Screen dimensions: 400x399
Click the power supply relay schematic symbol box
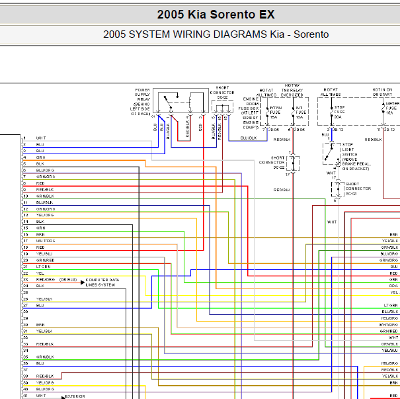(x=180, y=101)
